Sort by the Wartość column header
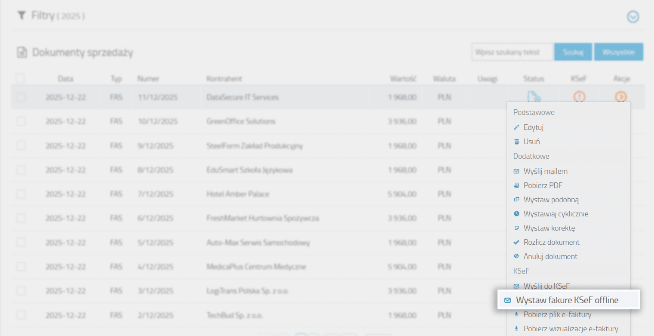This screenshot has height=336, width=654. click(402, 79)
